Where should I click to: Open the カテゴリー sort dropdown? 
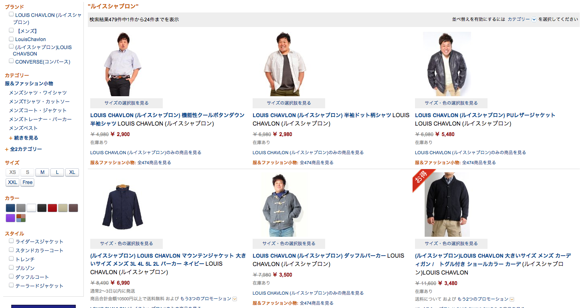[x=522, y=19]
